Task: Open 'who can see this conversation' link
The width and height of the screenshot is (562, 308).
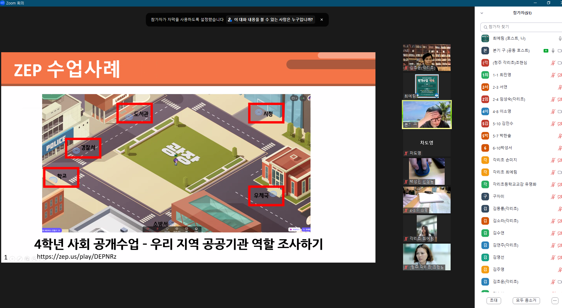Action: [270, 20]
